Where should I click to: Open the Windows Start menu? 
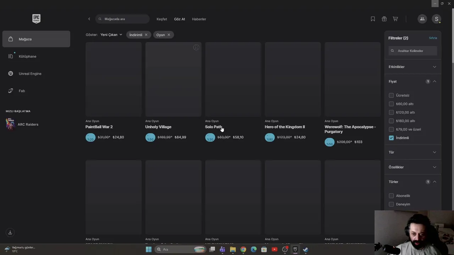[x=149, y=249]
